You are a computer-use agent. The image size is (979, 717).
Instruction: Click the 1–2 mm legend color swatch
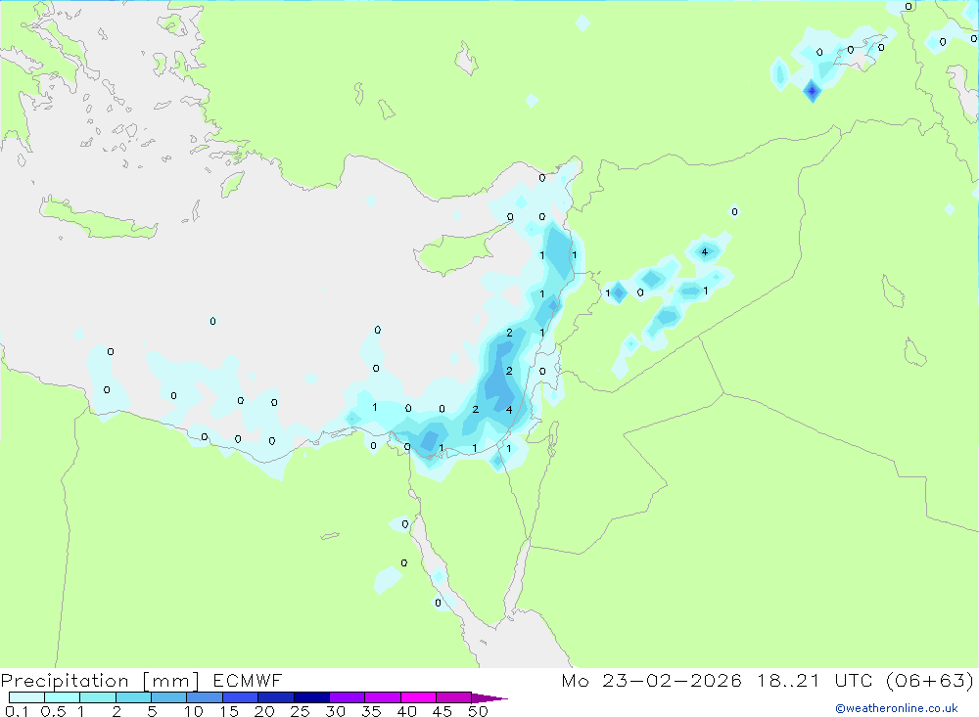click(97, 697)
